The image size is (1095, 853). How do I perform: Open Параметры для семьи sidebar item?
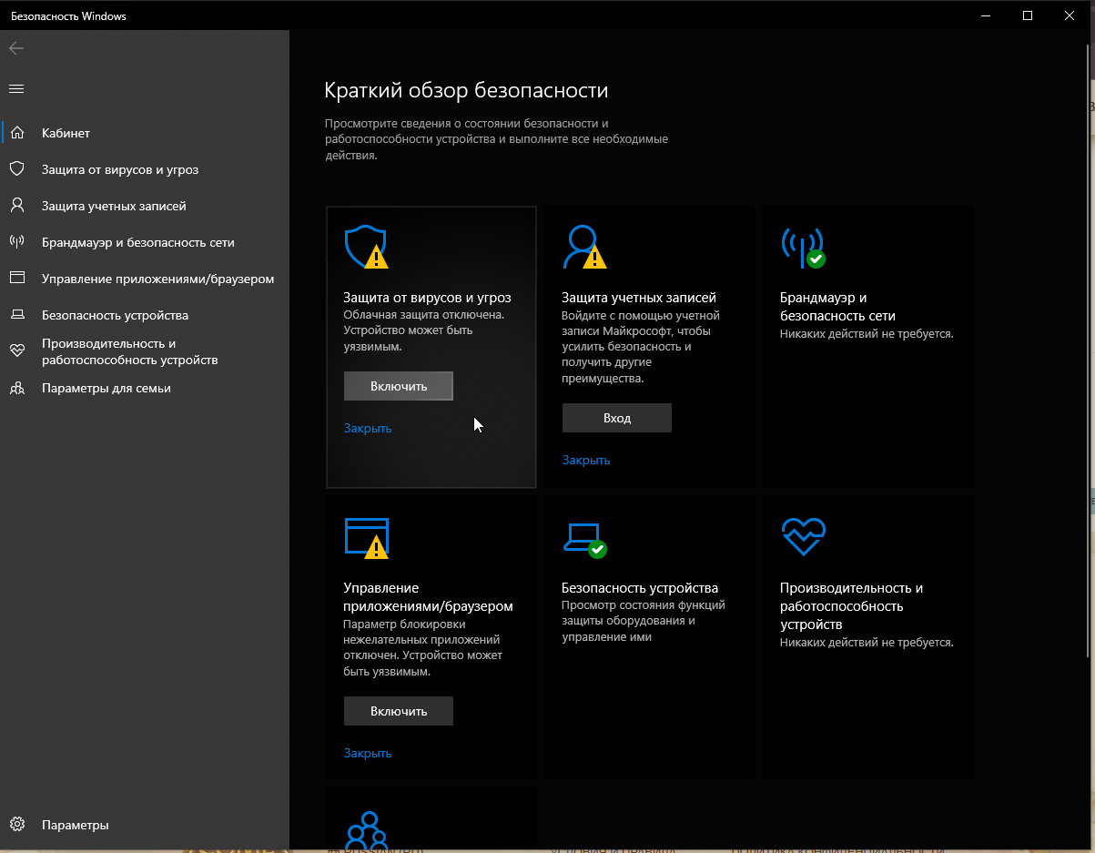point(145,388)
